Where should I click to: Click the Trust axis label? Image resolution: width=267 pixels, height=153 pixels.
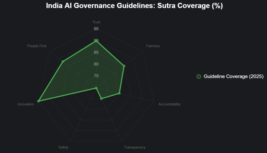96,22
